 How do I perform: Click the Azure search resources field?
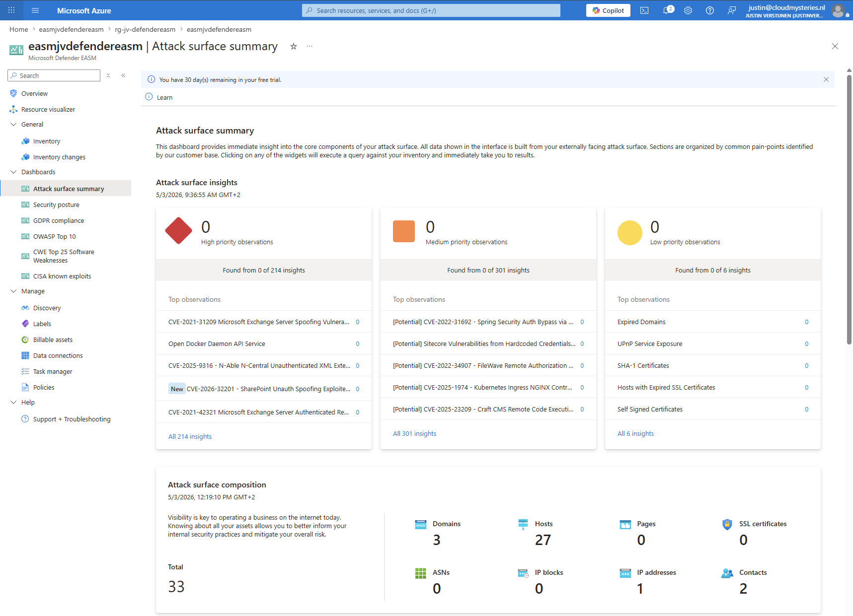(x=431, y=10)
